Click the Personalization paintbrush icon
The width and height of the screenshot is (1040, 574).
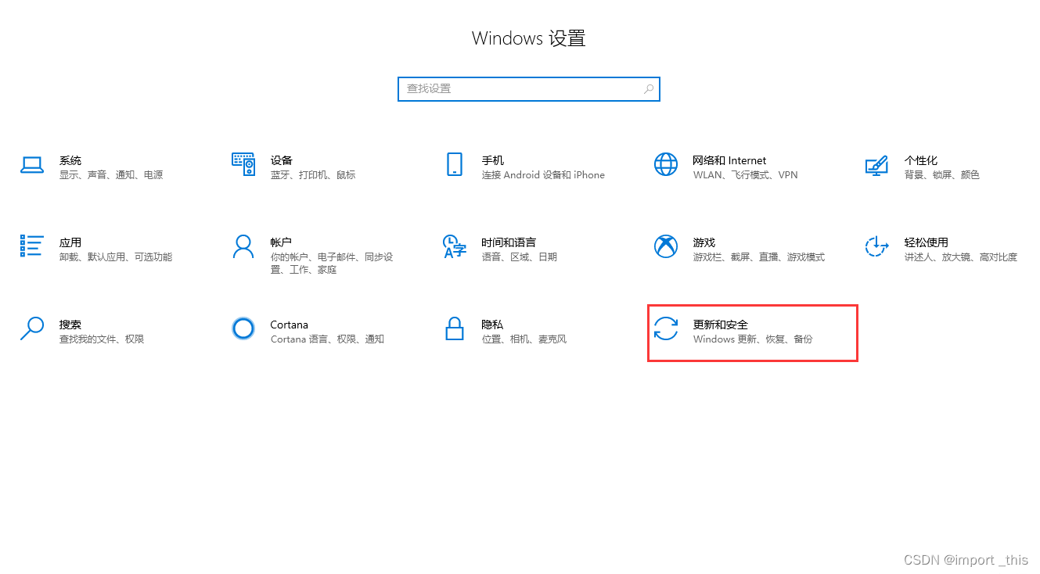pos(876,165)
